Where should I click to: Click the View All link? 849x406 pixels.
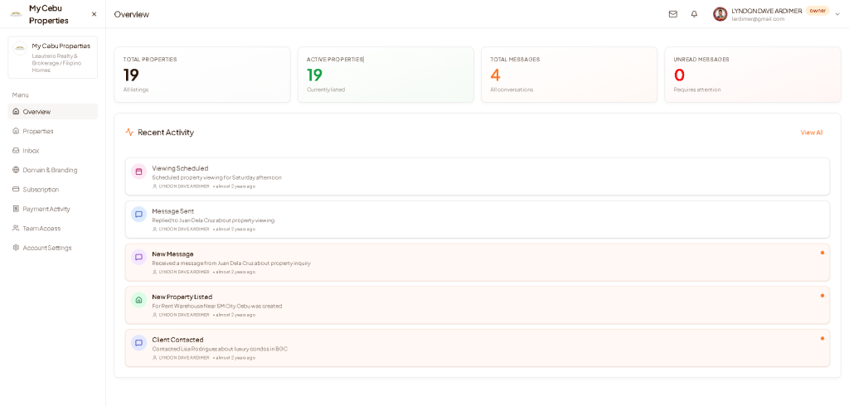(x=811, y=133)
